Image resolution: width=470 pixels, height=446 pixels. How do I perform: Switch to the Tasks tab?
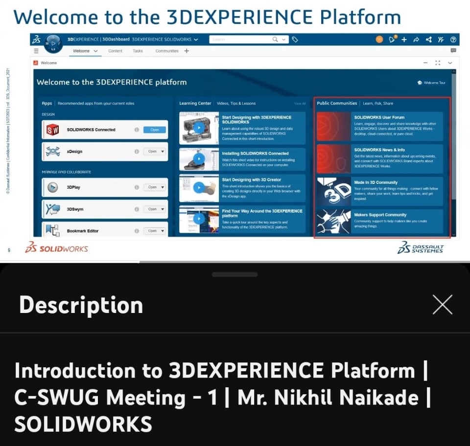coord(138,51)
